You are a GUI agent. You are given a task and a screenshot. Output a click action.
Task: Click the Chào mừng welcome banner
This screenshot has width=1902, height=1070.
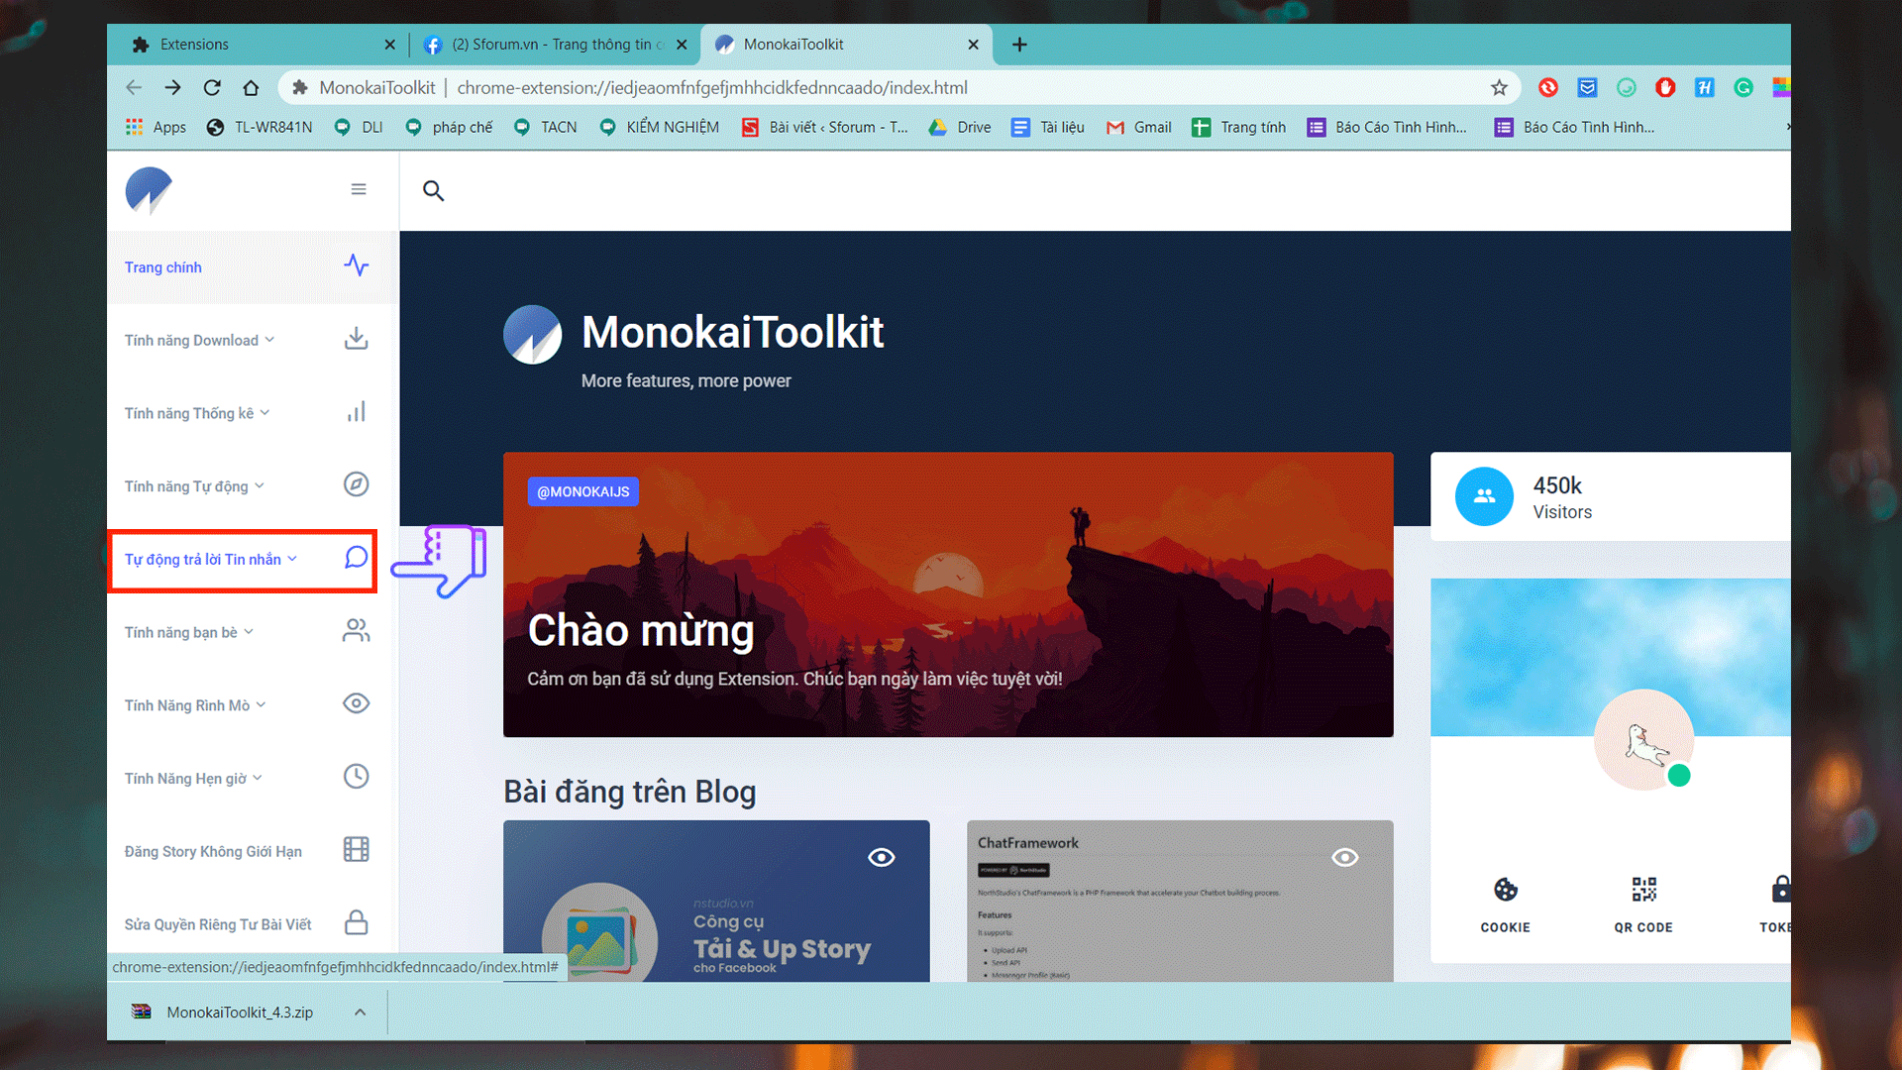948,594
